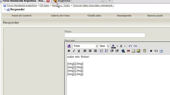The image size is (170, 95).
Task: Click the Insert Image icon
Action: coord(138,51)
